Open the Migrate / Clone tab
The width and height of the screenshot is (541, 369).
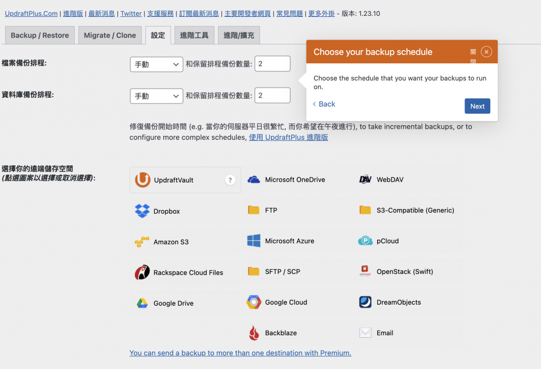point(110,35)
